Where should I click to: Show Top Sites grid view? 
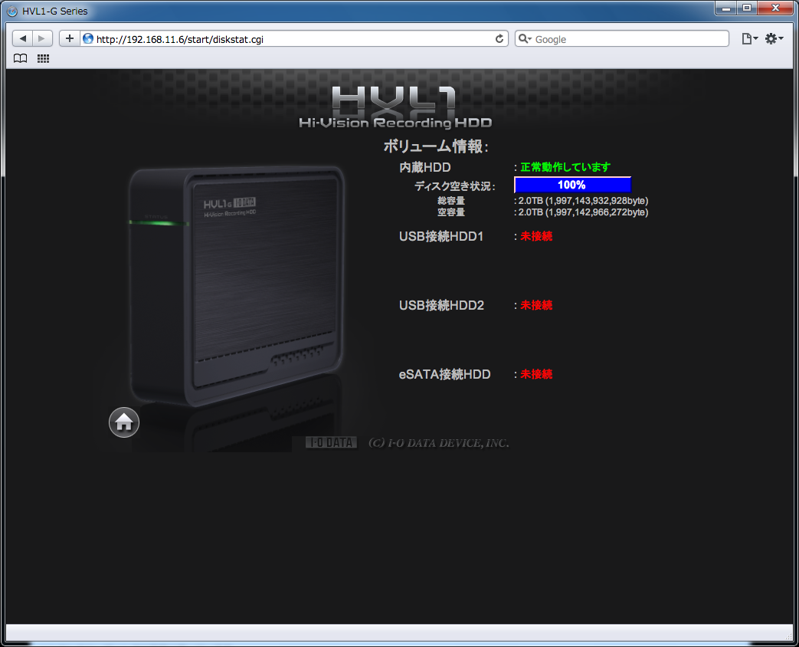pyautogui.click(x=44, y=58)
